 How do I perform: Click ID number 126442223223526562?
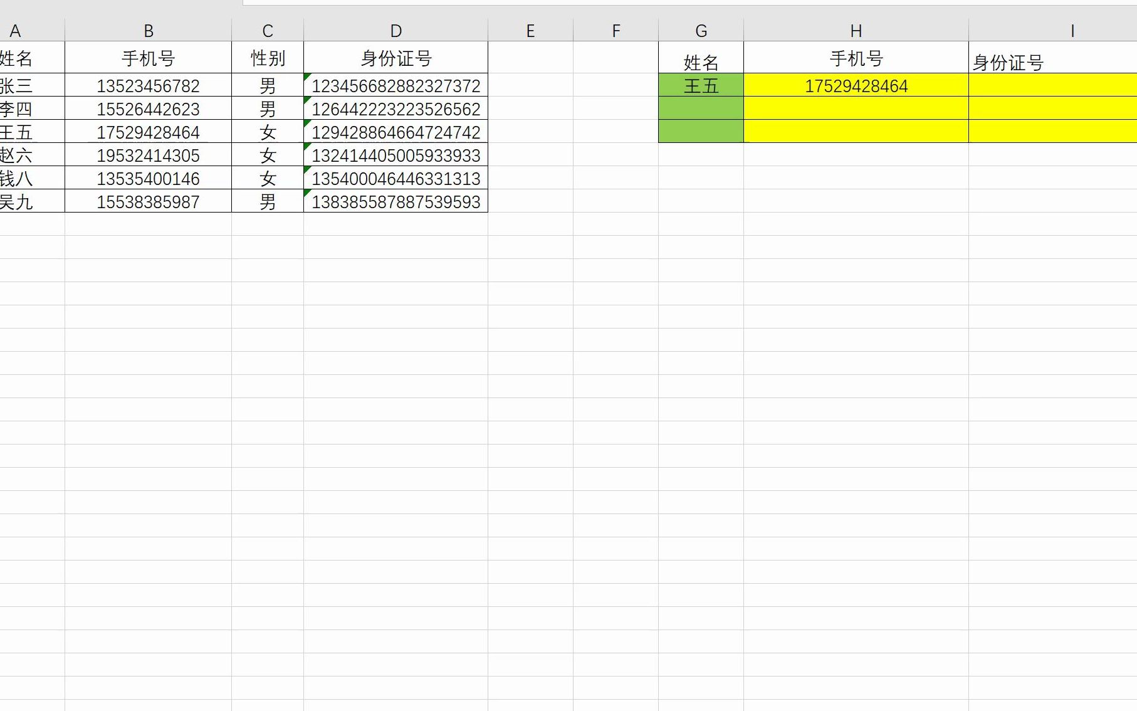click(x=396, y=108)
